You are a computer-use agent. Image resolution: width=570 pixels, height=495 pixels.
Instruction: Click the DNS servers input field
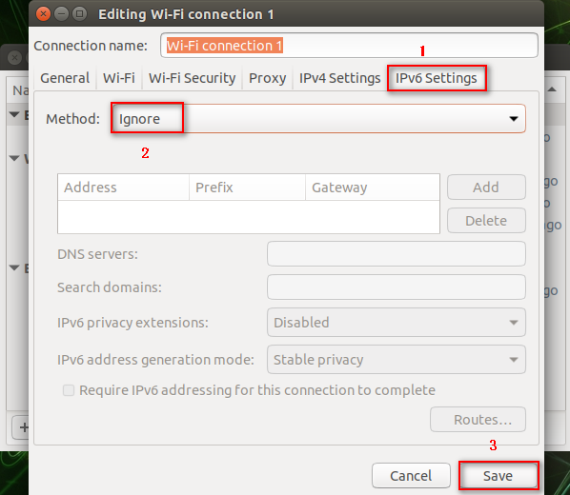[397, 254]
